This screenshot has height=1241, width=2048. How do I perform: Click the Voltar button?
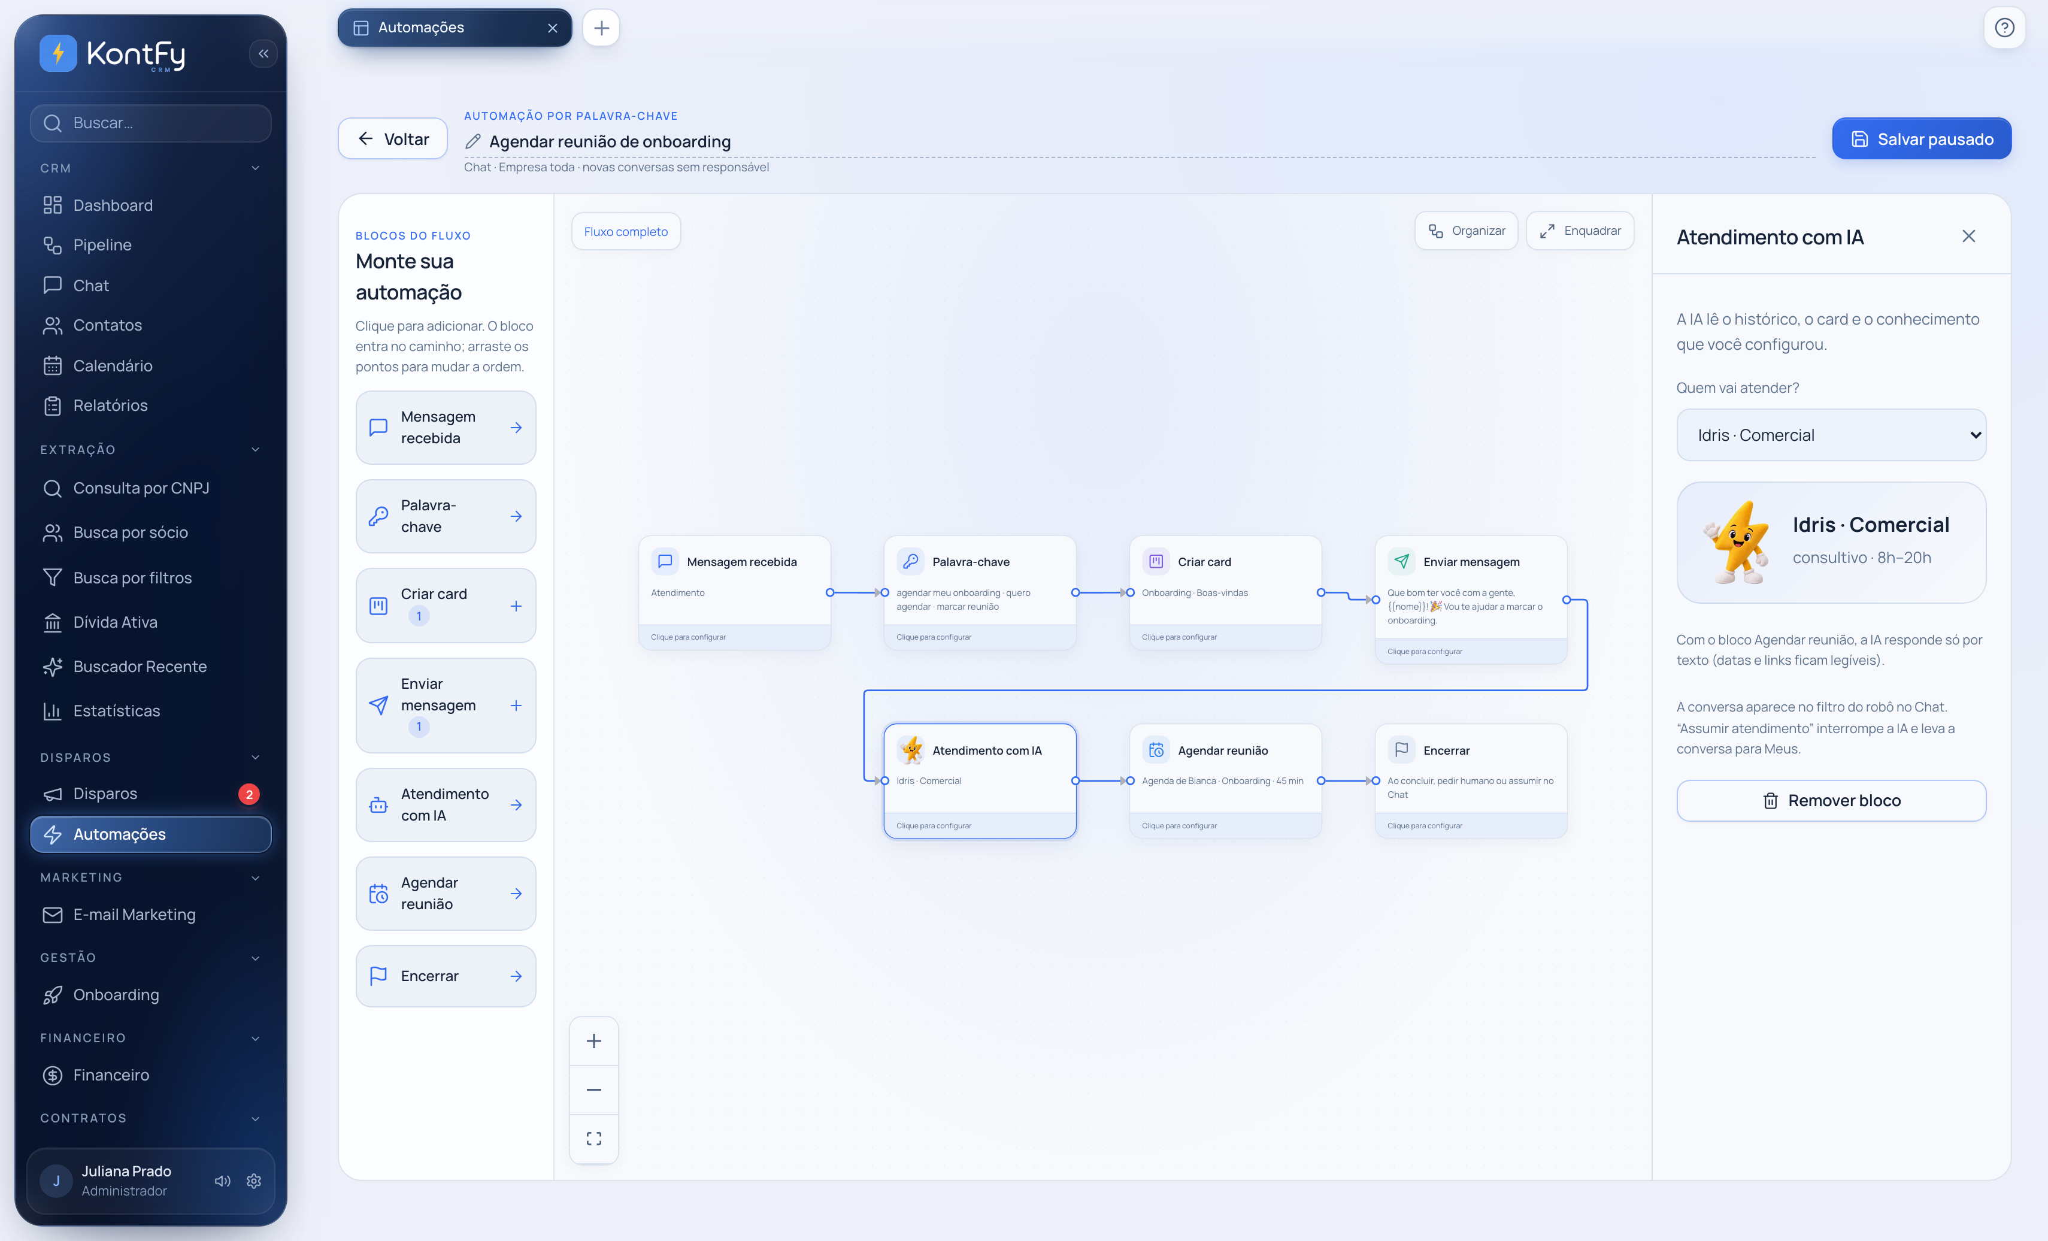392,139
